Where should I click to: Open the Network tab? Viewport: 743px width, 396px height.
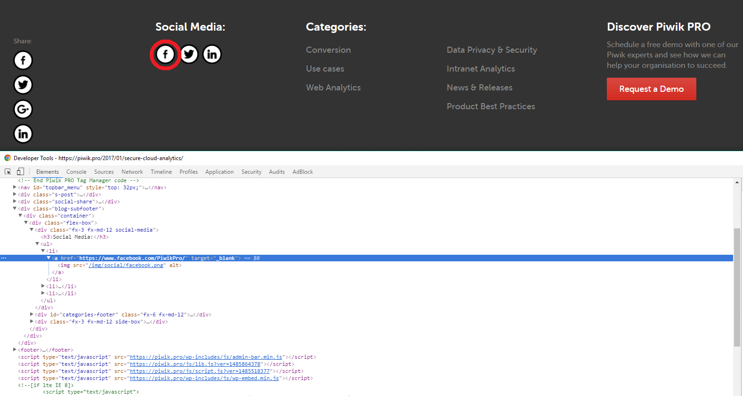pyautogui.click(x=132, y=172)
